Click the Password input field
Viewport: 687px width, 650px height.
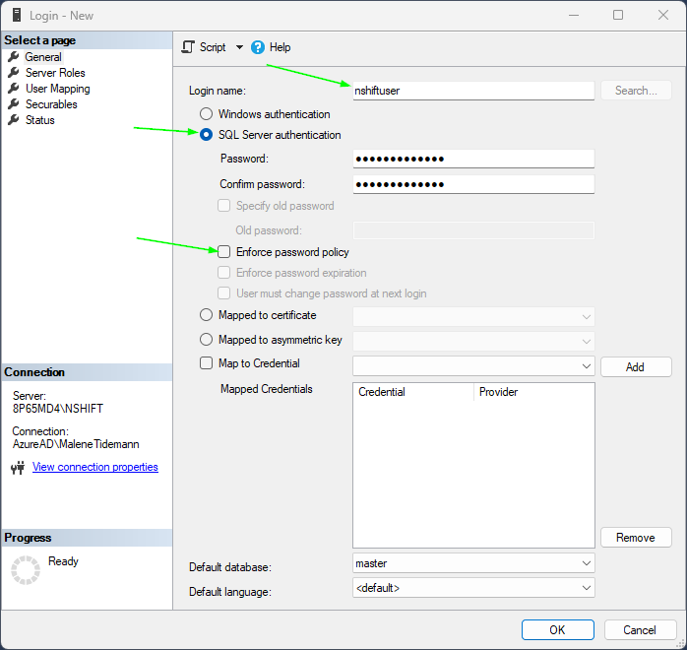point(473,159)
